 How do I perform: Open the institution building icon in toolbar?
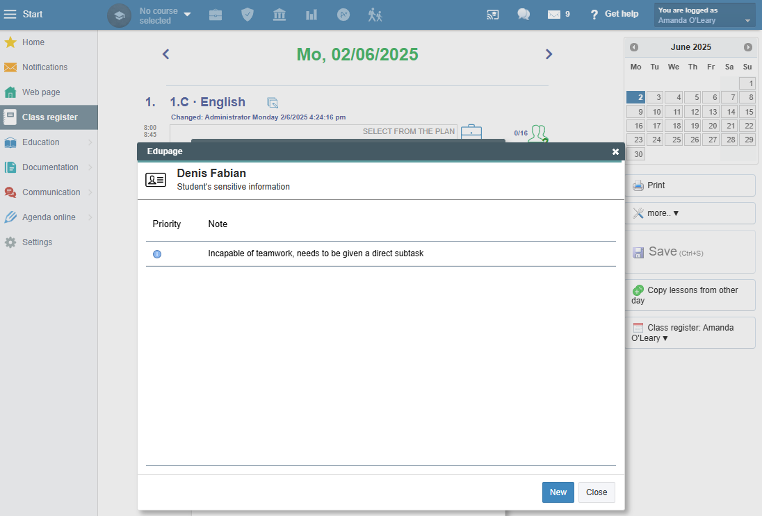(x=279, y=15)
